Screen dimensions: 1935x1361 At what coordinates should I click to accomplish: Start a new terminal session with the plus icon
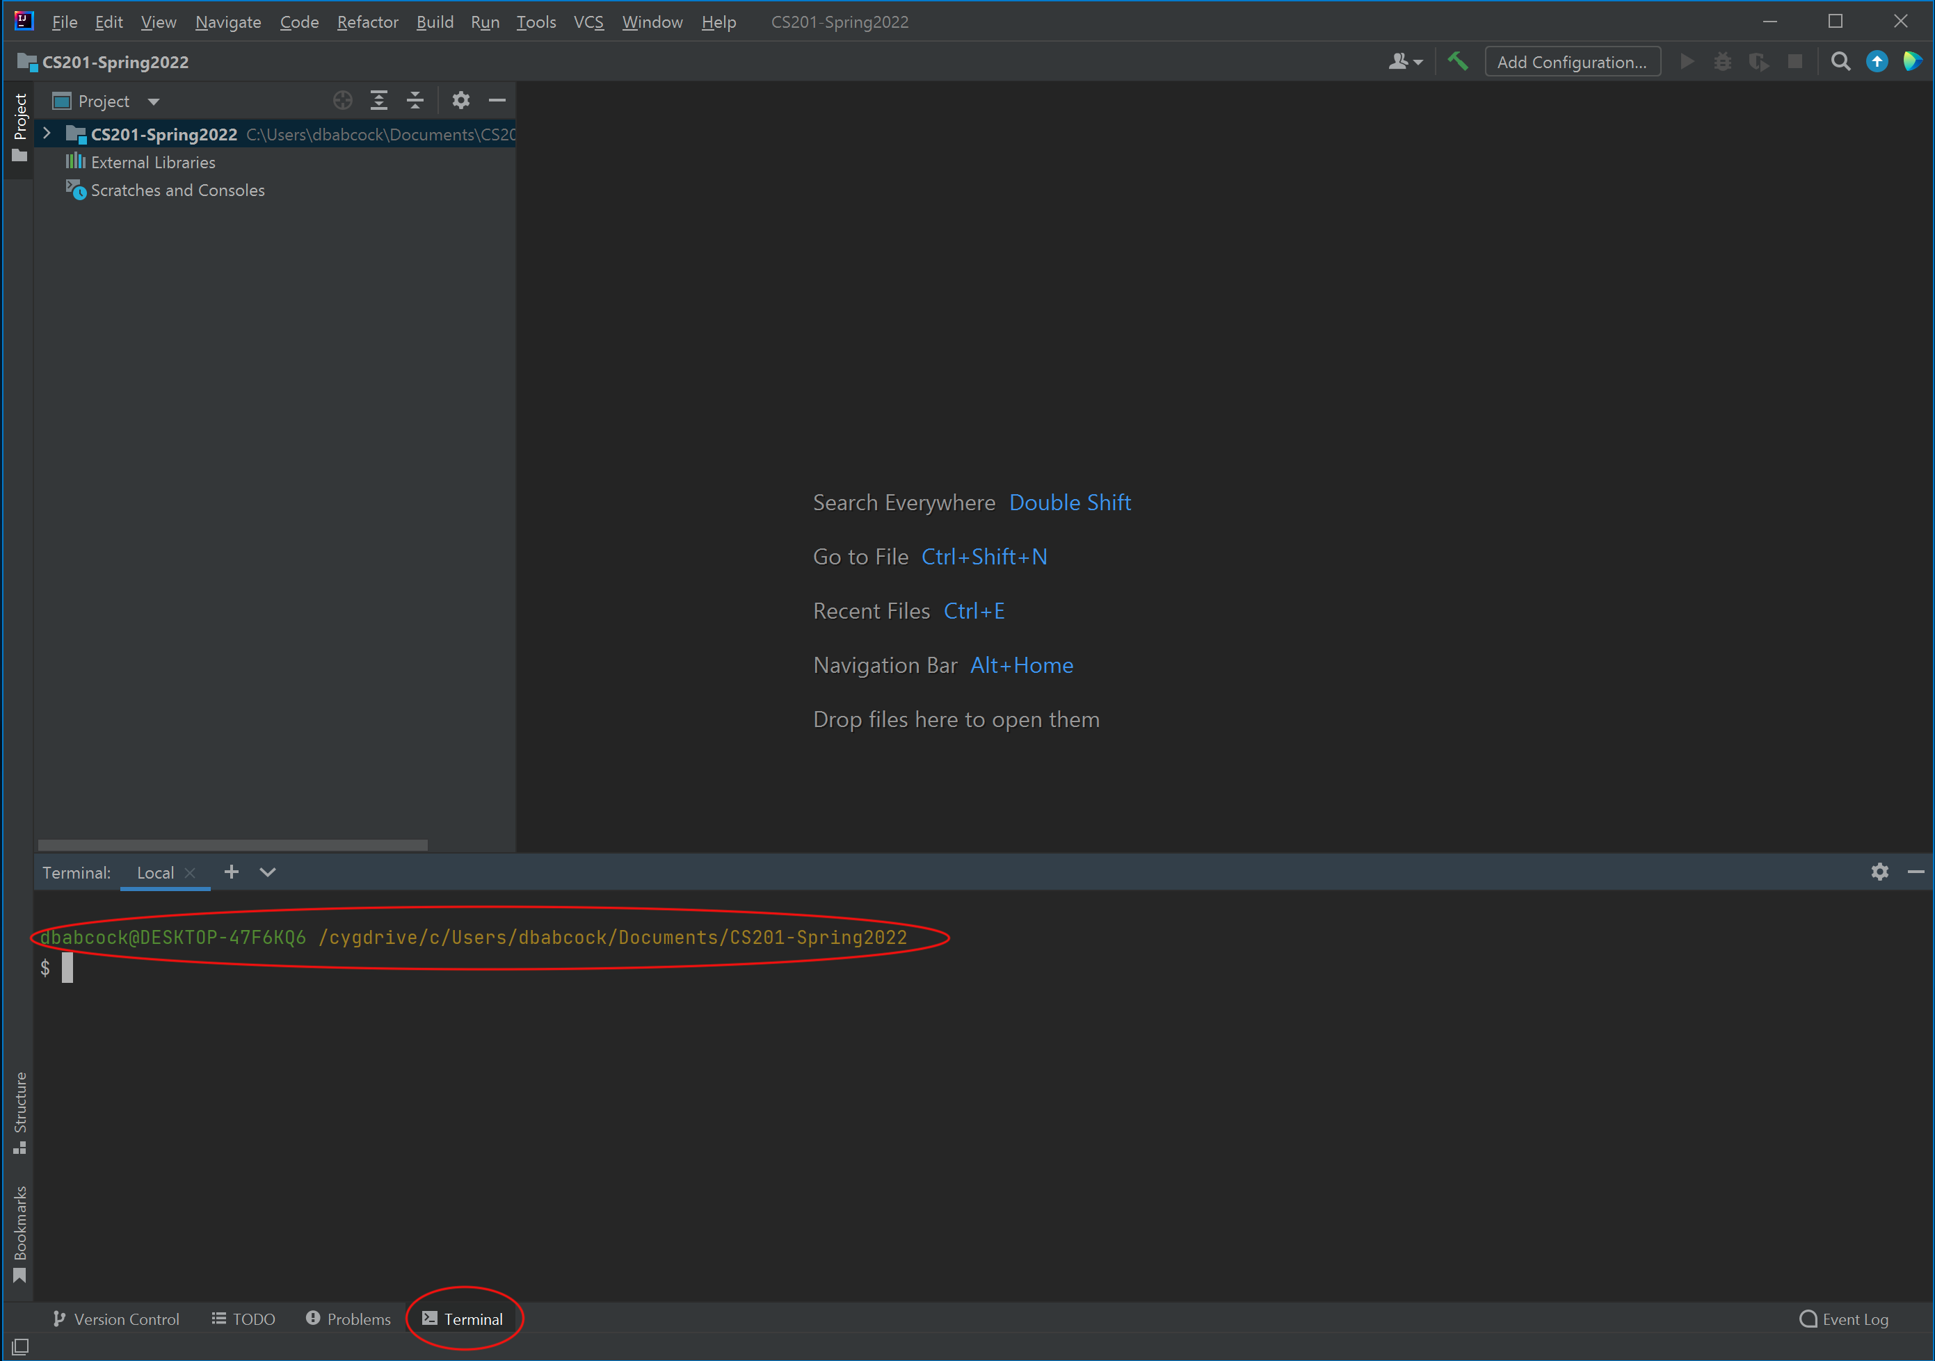click(230, 872)
